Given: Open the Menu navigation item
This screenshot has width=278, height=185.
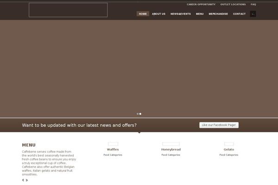Looking at the screenshot, I should pyautogui.click(x=200, y=14).
